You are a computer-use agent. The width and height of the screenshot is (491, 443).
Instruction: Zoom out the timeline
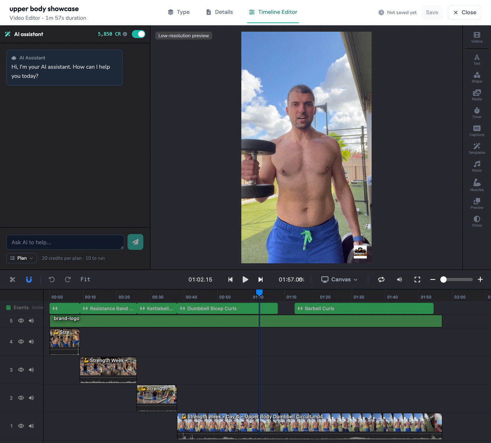pyautogui.click(x=433, y=279)
